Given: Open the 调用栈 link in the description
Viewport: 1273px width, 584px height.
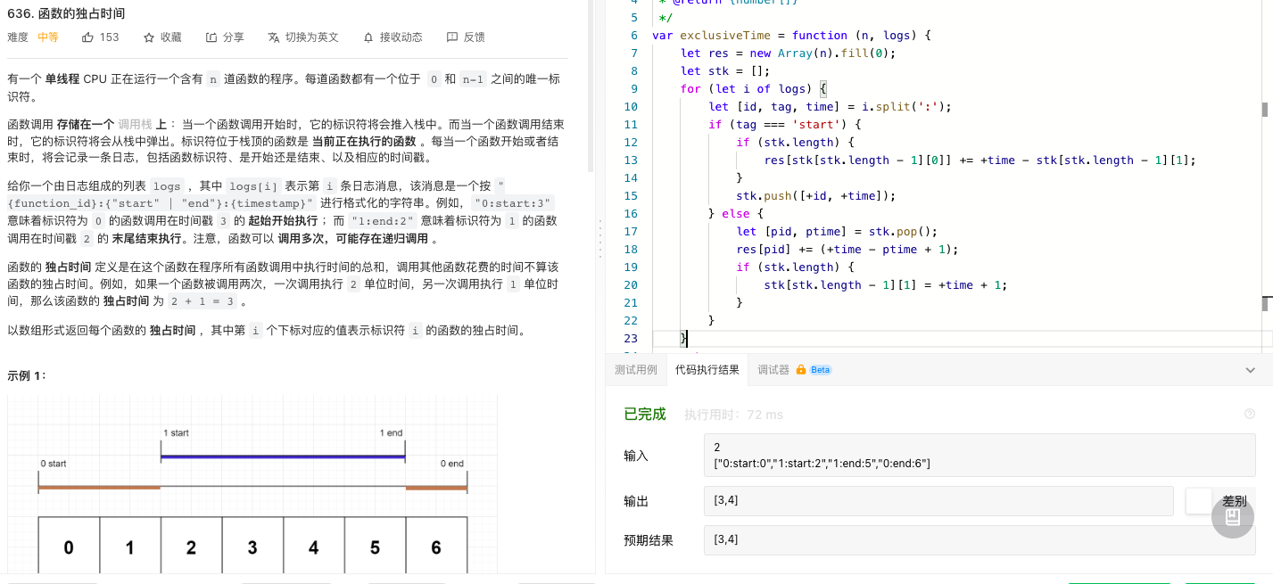Looking at the screenshot, I should click(136, 125).
